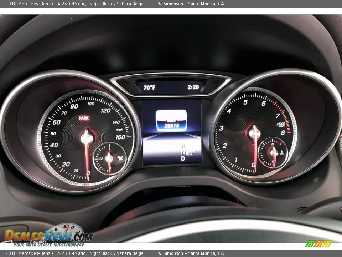The image size is (342, 257).
Task: Click the 40 mark on the speedometer
Action: [54, 145]
